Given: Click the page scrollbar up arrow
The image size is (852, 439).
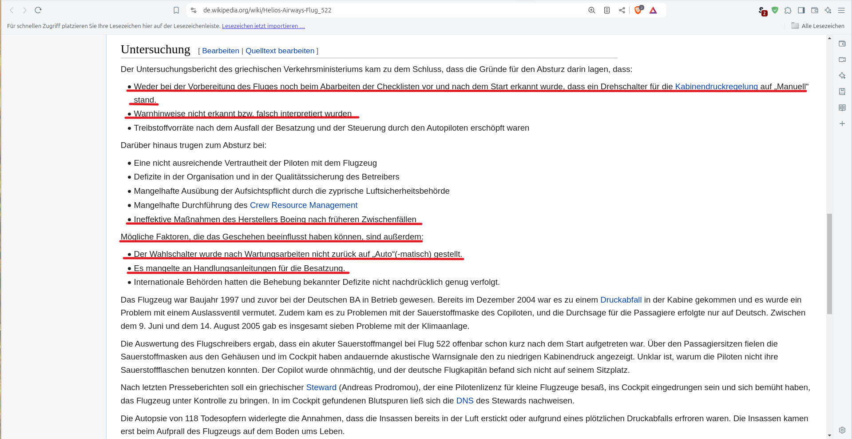Looking at the screenshot, I should coord(829,39).
